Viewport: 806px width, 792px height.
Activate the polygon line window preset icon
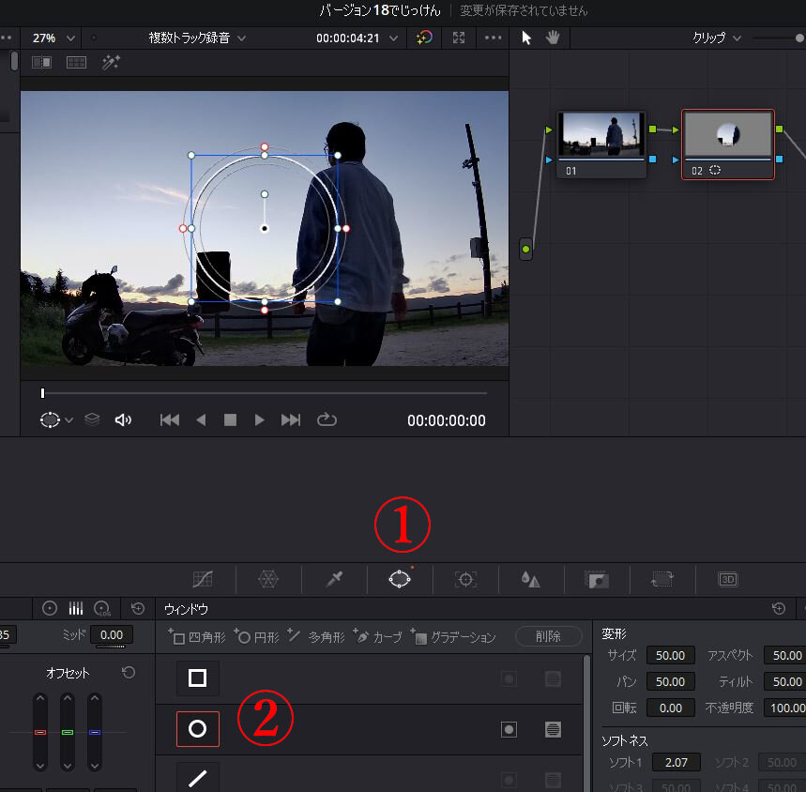click(x=197, y=778)
